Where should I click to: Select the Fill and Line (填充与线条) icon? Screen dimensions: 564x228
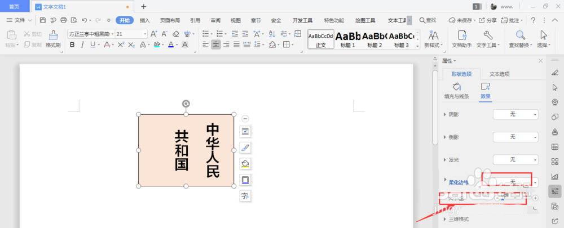tap(456, 90)
